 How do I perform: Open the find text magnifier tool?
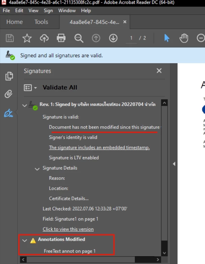(x=79, y=38)
